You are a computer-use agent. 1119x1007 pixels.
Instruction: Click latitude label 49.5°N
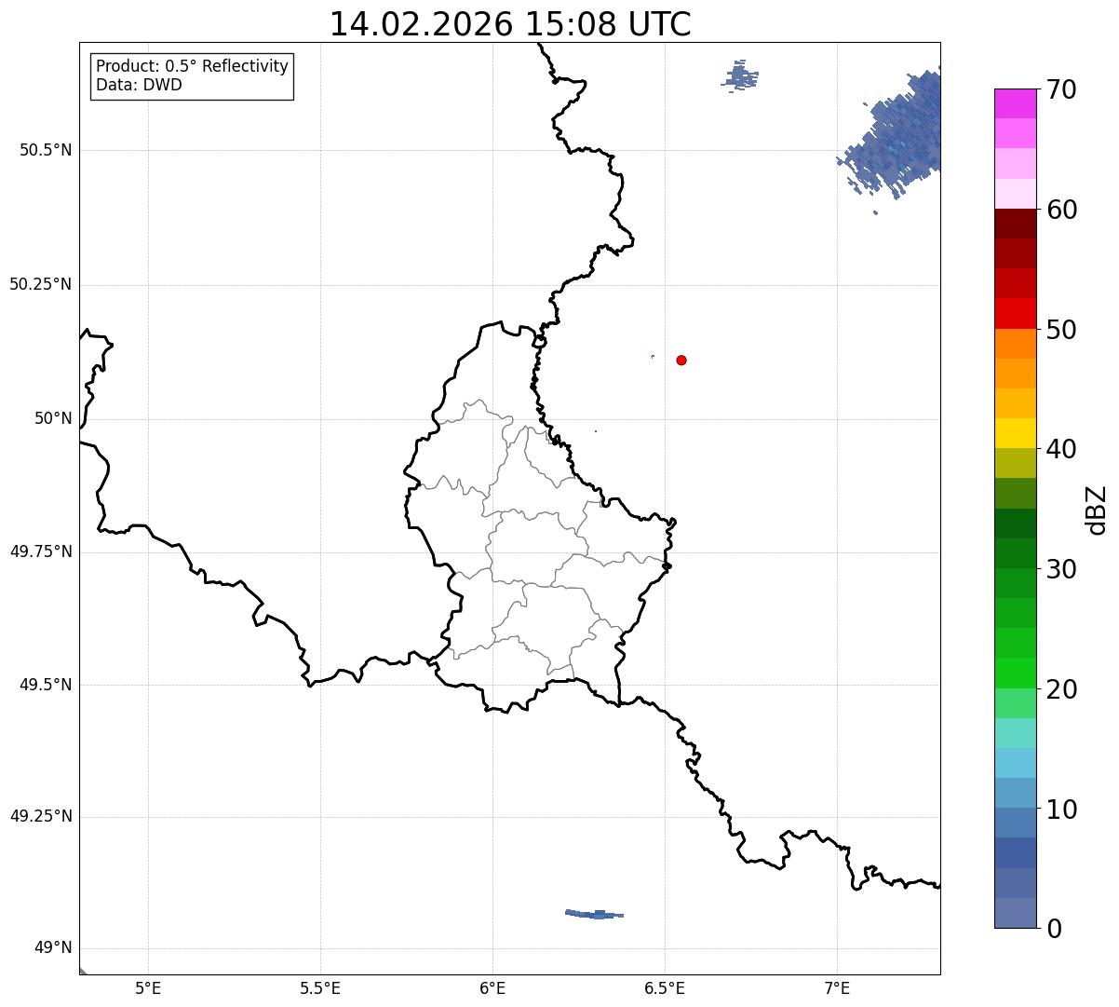46,686
